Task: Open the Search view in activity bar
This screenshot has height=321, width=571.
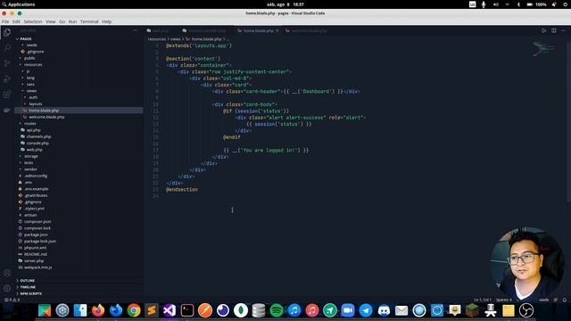Action: tap(7, 47)
